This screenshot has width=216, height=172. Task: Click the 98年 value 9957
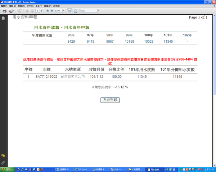(x=110, y=42)
